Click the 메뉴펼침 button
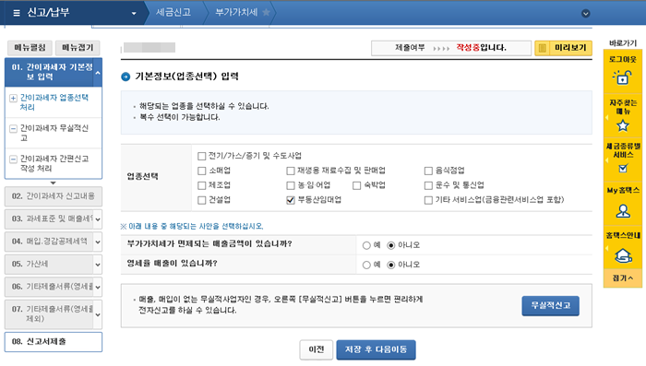 point(30,48)
